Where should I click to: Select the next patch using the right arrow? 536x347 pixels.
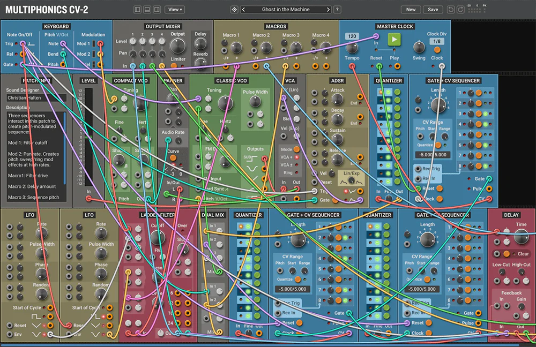tap(328, 9)
